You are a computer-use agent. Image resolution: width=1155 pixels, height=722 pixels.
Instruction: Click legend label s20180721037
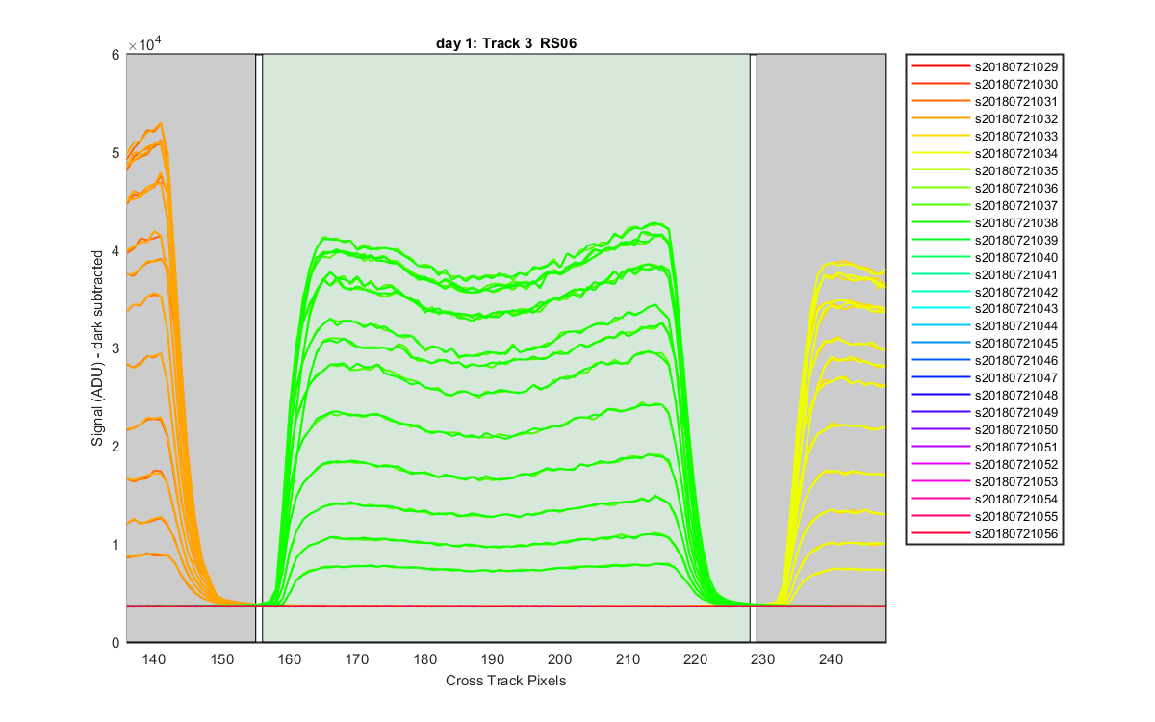tap(1016, 206)
